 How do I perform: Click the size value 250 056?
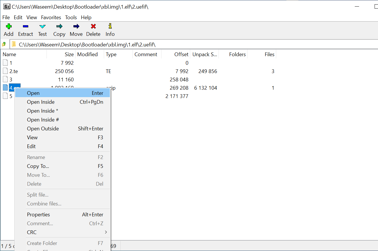[64, 71]
